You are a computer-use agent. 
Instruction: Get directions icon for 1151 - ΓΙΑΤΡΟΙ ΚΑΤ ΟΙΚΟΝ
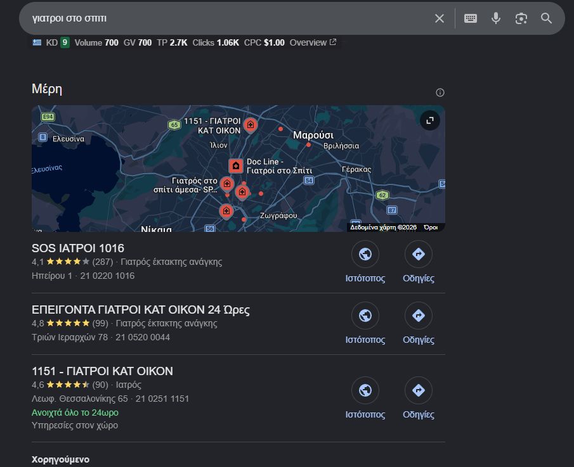pos(419,390)
